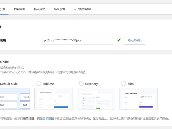Click the green license valid checkmark

point(119,40)
